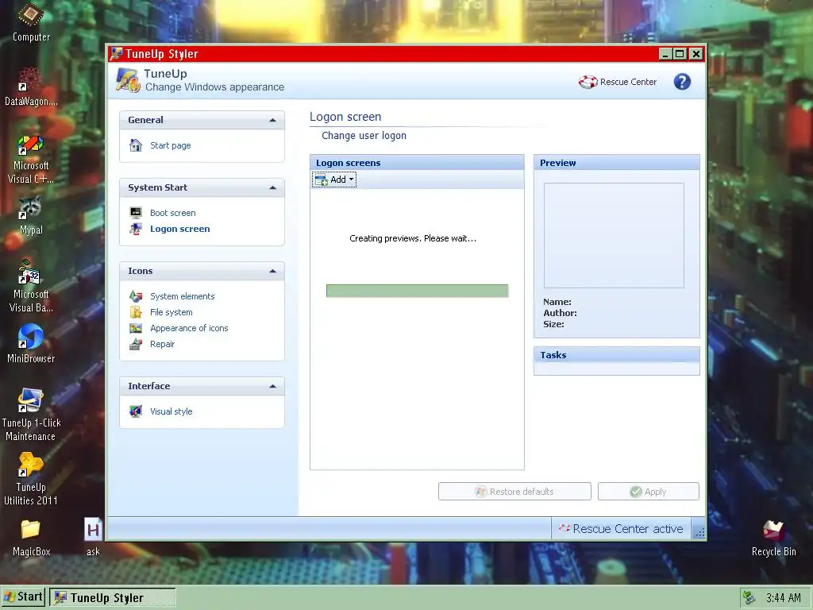Image resolution: width=813 pixels, height=610 pixels.
Task: Open the Start page home icon
Action: tap(136, 145)
